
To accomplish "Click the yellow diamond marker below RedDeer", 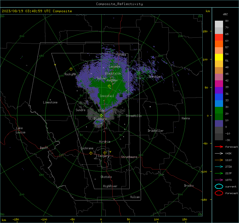I will tap(109, 86).
